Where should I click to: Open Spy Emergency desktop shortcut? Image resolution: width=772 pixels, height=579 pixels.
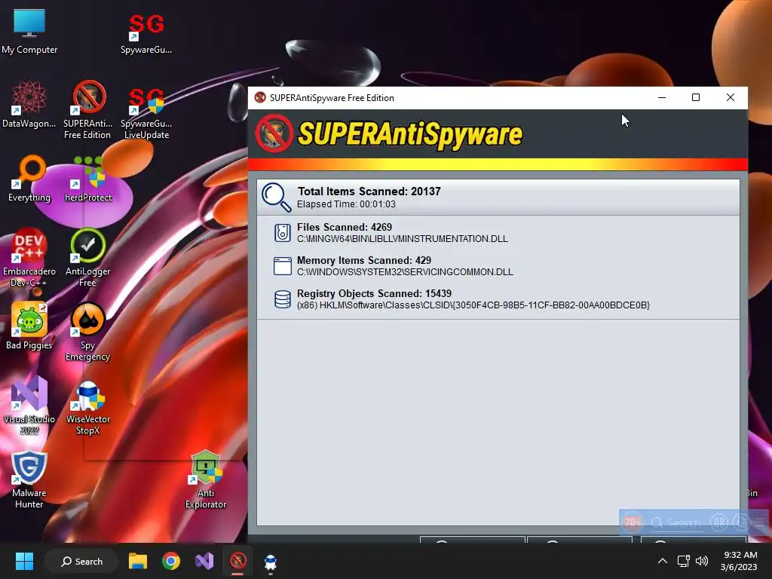click(87, 332)
